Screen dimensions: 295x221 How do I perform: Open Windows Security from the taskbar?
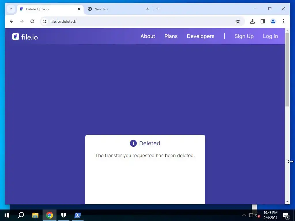(64, 215)
